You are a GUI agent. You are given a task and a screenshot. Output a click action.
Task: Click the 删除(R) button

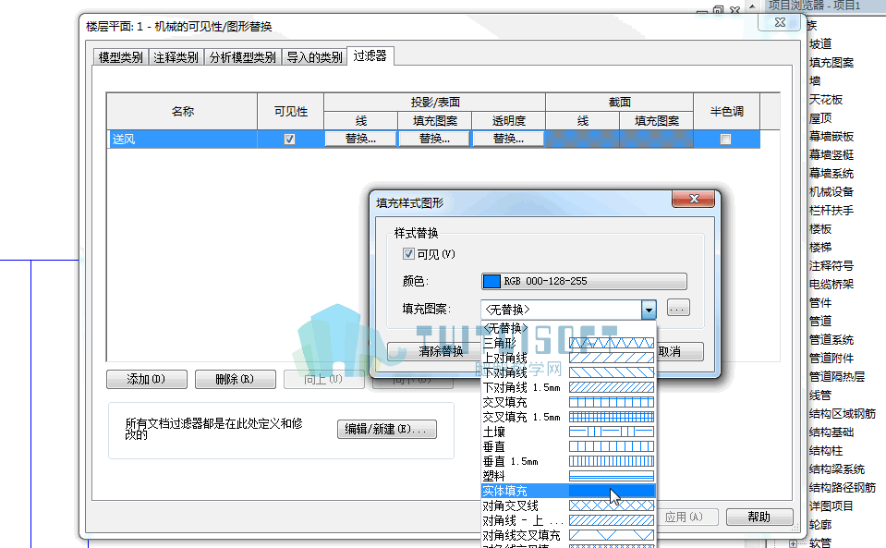tap(235, 379)
